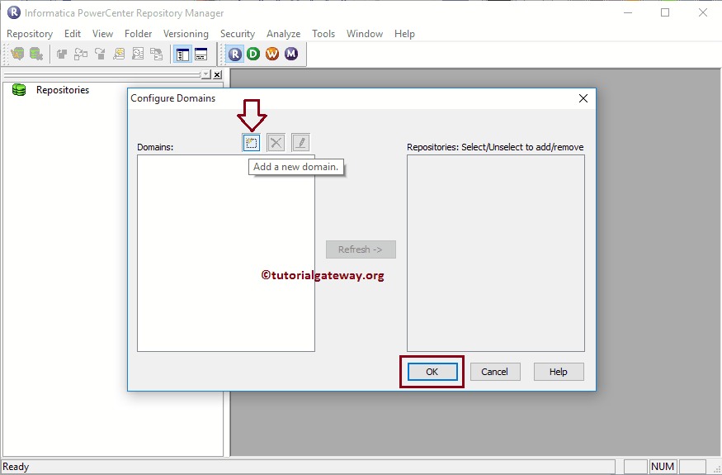Toggle the Navigator window view icon

pyautogui.click(x=183, y=54)
